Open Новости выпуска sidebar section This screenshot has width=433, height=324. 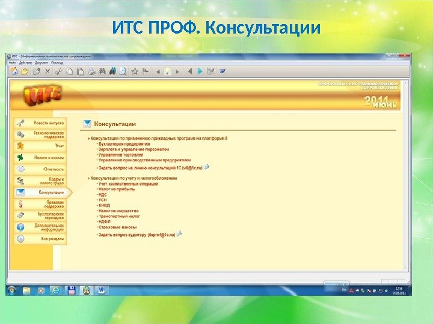click(x=40, y=123)
